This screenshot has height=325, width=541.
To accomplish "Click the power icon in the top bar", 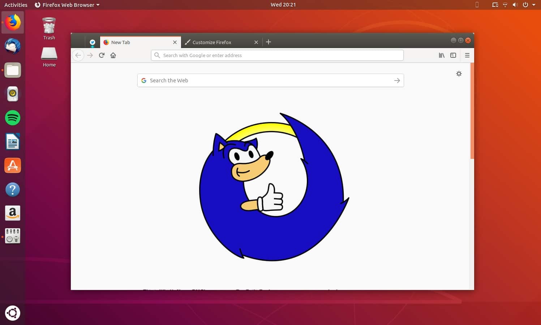I will click(525, 5).
